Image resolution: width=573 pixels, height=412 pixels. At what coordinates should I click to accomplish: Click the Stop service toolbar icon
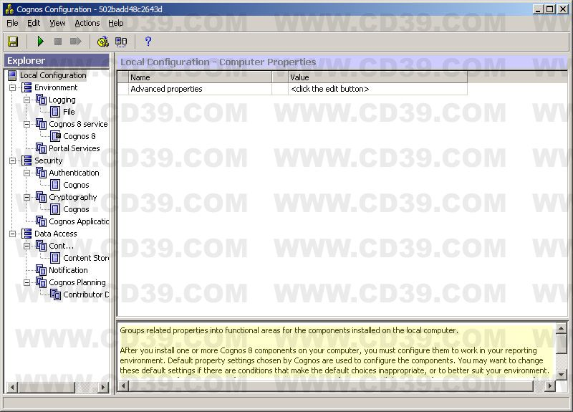(x=58, y=42)
